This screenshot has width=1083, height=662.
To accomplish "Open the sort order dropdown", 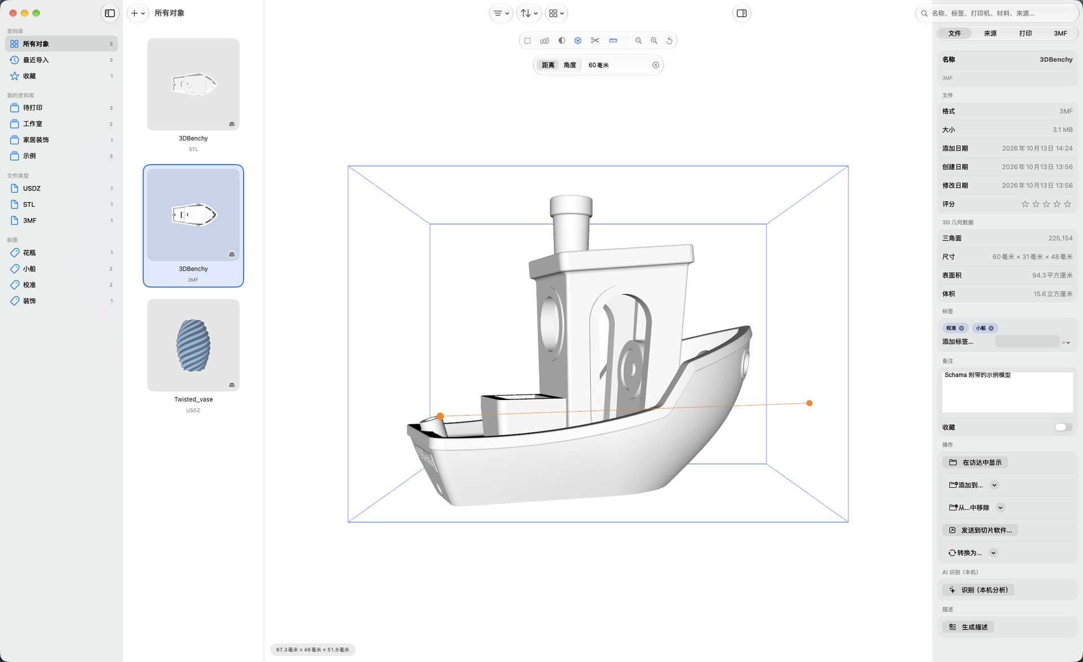I will 529,13.
